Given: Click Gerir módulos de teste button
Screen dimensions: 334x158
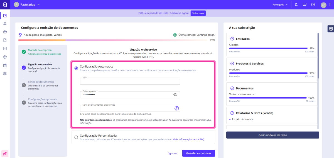Looking at the screenshot, I should 272,135.
